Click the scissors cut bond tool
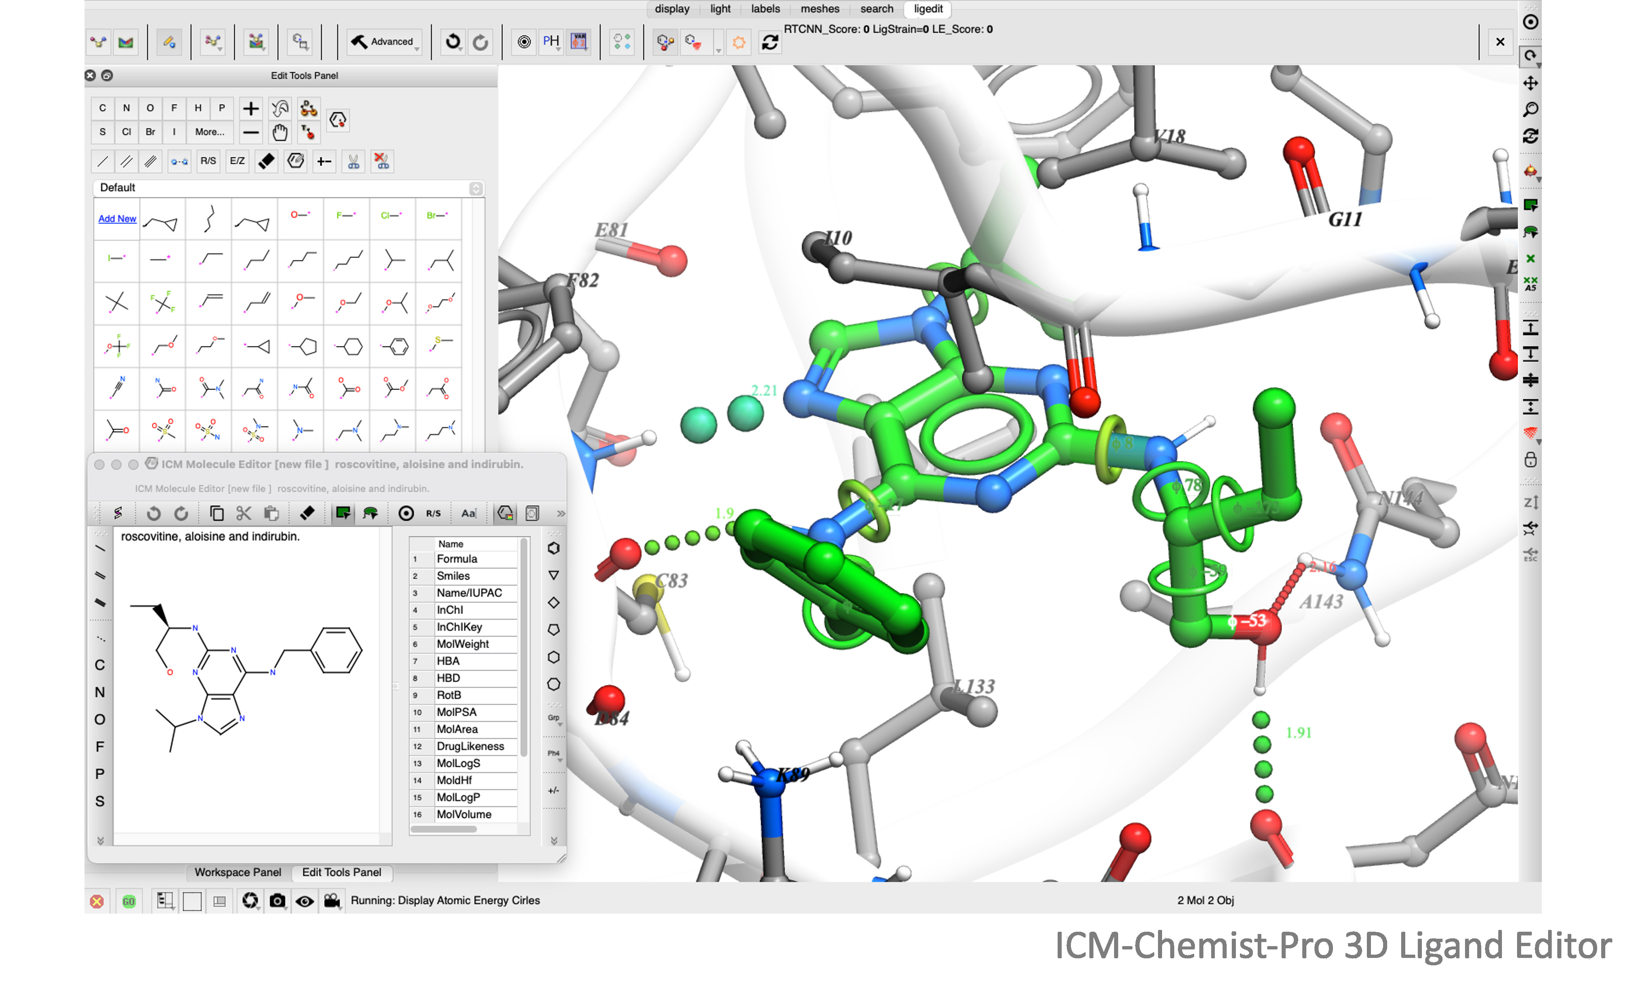The height and width of the screenshot is (993, 1637). 354,161
